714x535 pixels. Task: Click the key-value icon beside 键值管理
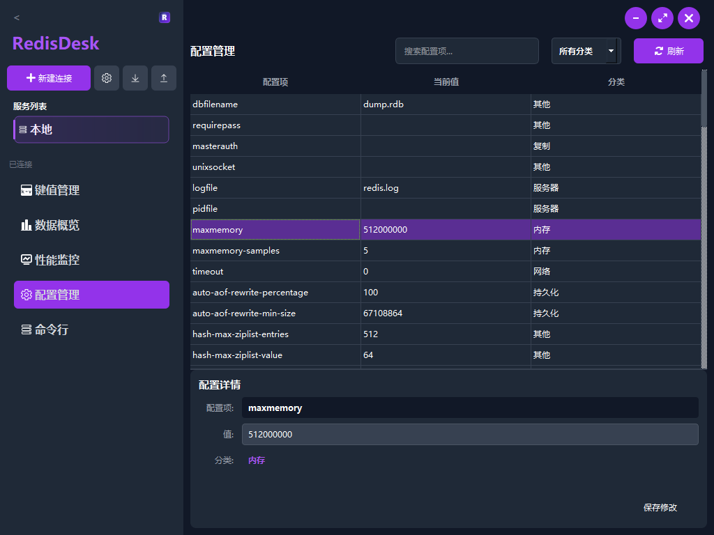pos(26,190)
